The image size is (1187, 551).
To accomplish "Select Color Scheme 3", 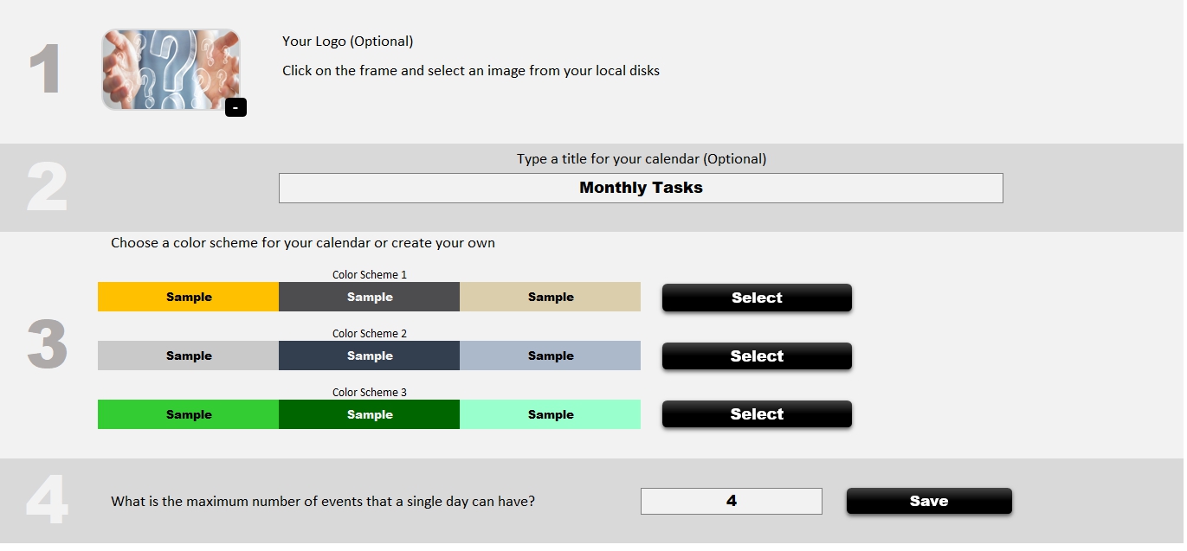I will (x=756, y=413).
